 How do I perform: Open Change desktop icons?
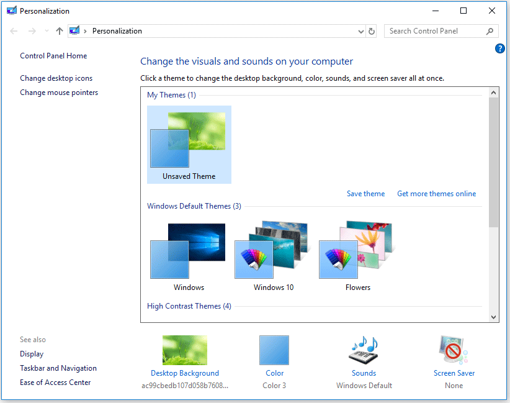[x=56, y=78]
